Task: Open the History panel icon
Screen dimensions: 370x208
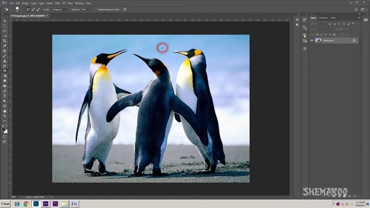Action: (305, 20)
